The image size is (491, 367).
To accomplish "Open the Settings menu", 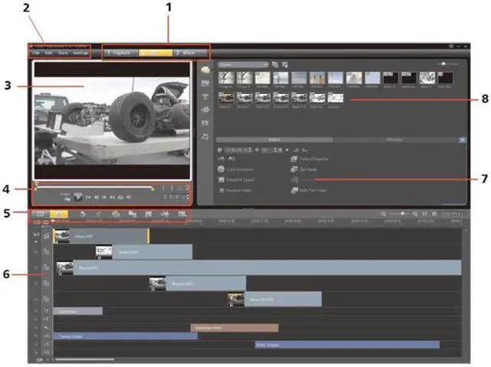I will pyautogui.click(x=81, y=53).
